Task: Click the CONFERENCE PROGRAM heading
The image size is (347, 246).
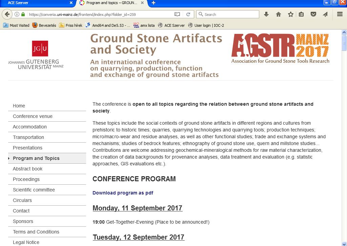Action: [134, 179]
